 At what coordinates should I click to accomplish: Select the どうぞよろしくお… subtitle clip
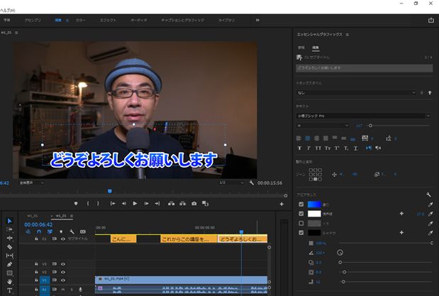point(243,239)
